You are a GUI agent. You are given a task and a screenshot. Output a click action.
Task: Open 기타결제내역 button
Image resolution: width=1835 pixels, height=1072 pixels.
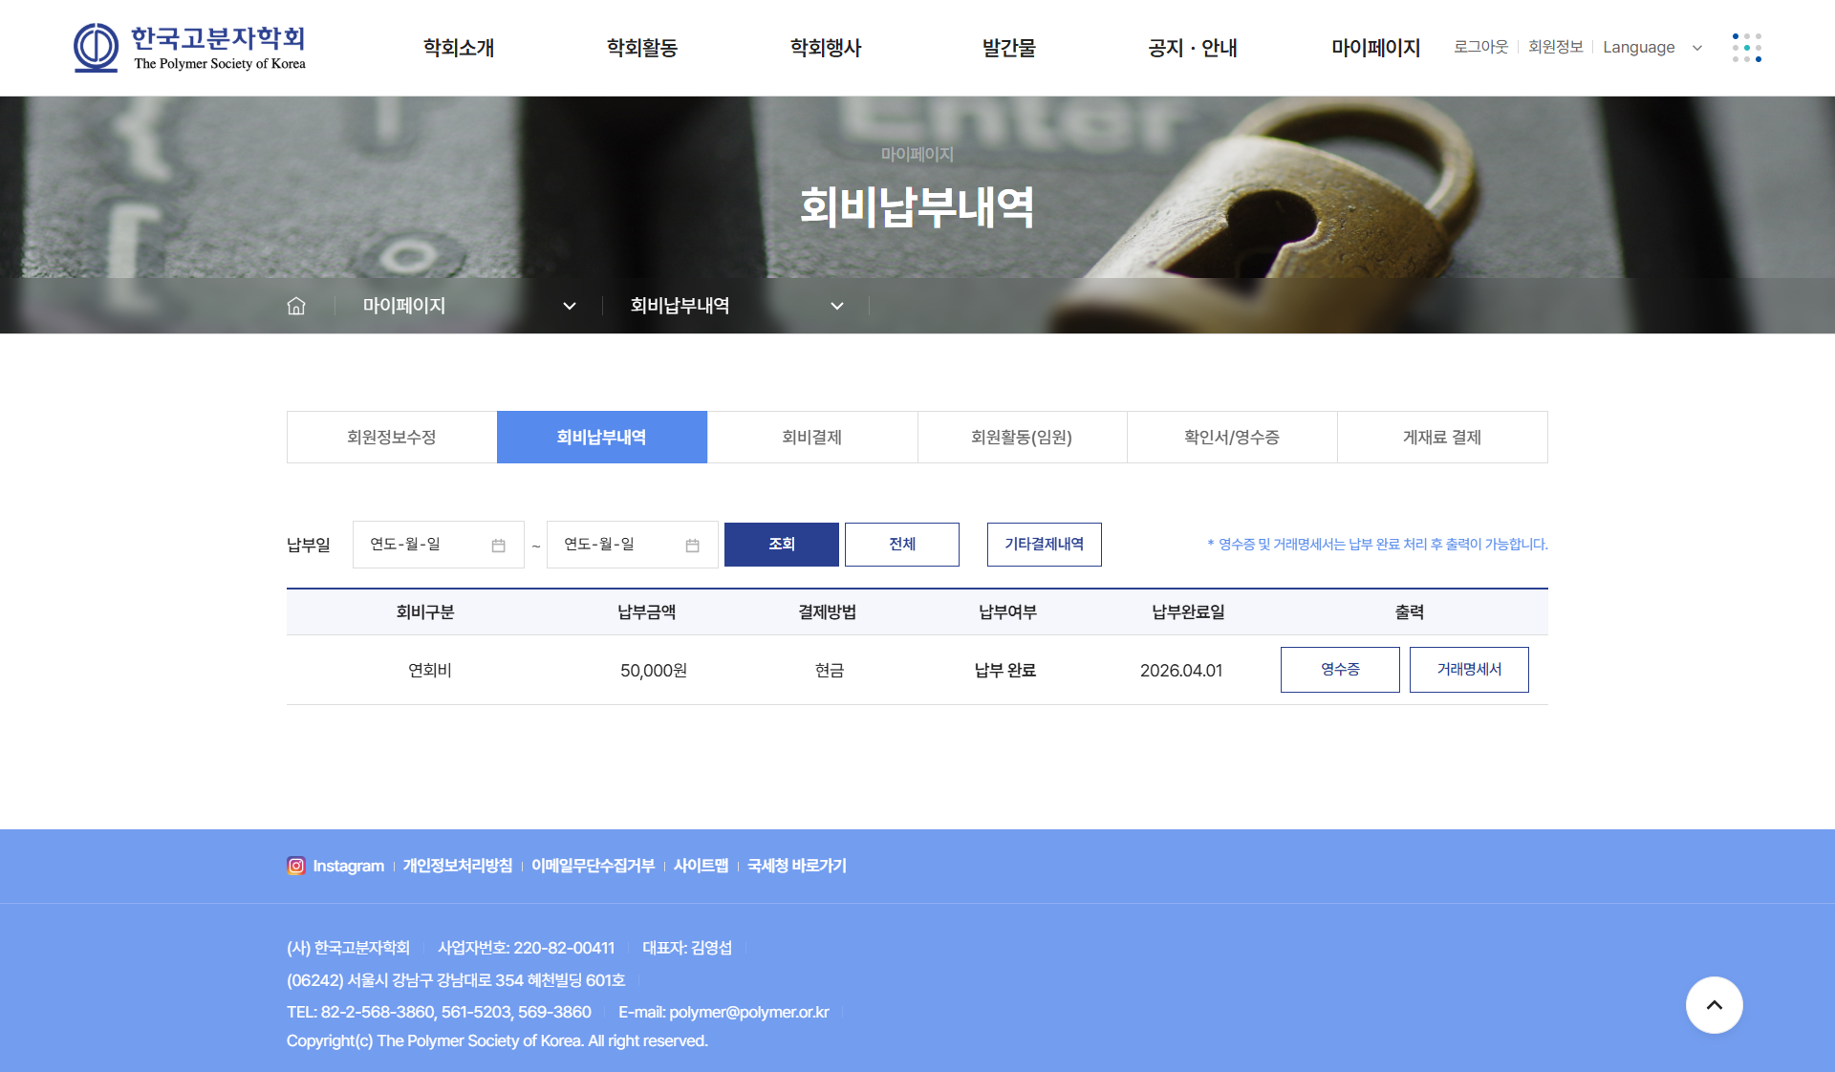pos(1044,545)
